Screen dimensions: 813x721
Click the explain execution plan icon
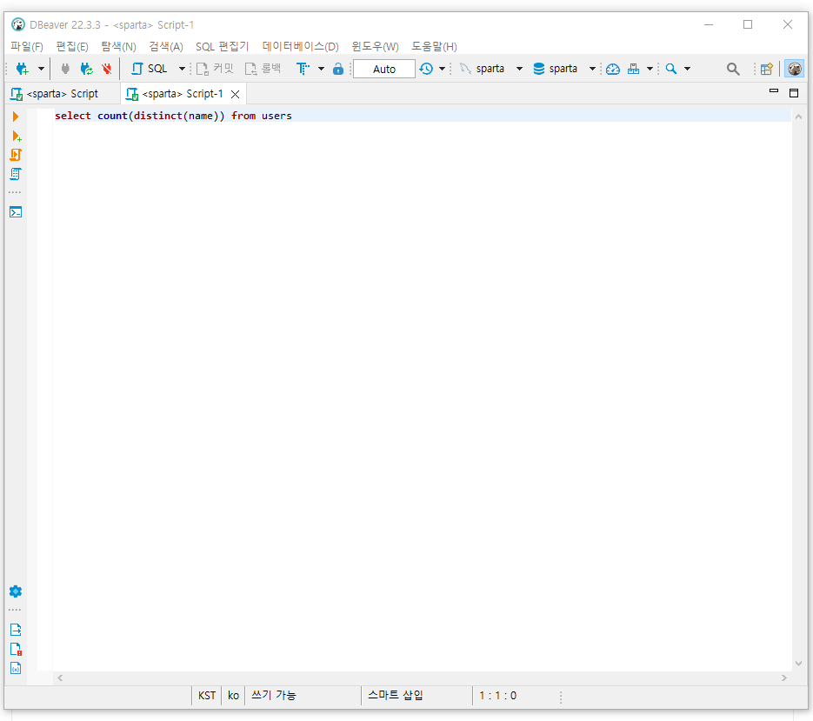16,174
